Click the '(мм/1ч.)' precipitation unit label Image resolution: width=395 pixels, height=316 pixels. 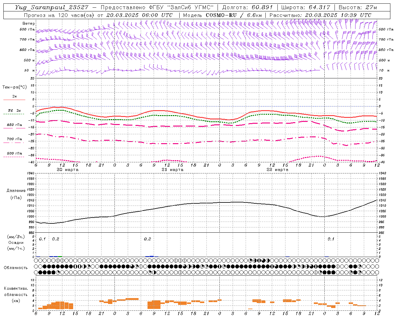point(16,248)
